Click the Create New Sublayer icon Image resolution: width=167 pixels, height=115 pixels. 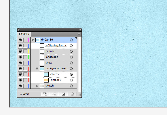pos(54,94)
